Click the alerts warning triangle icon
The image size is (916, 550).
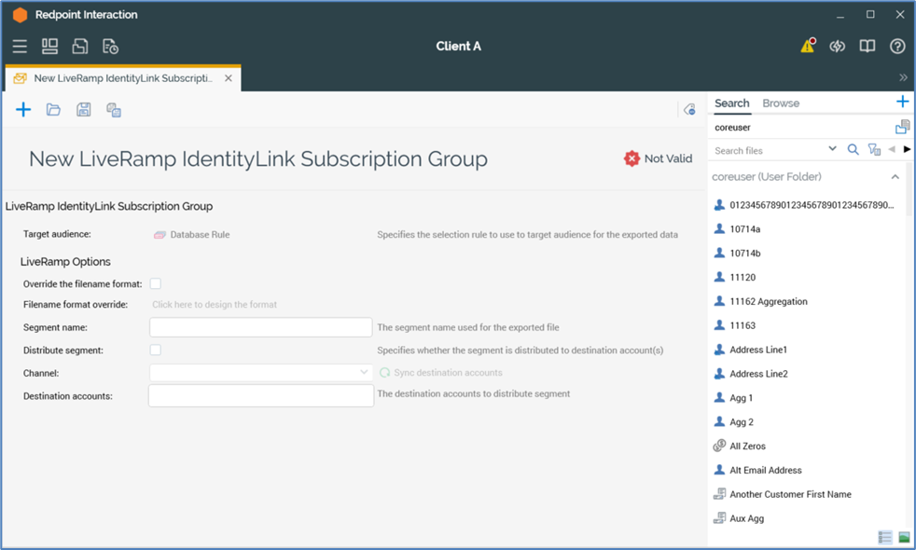coord(808,47)
